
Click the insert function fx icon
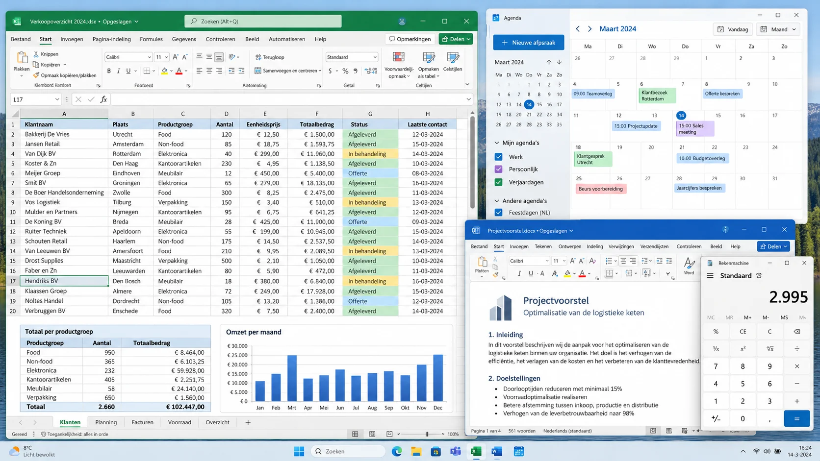[x=103, y=99]
